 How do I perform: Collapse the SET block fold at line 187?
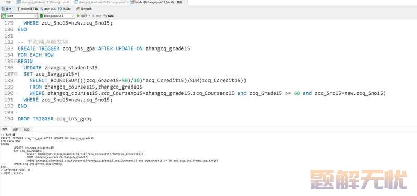tap(16, 74)
